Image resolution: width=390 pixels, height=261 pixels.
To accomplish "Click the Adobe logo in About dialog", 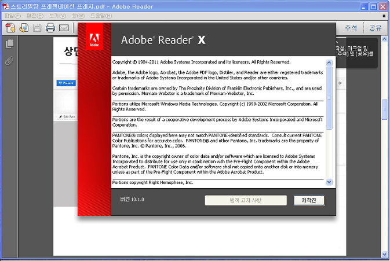I will [94, 37].
